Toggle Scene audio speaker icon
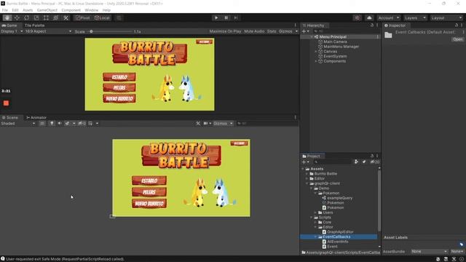This screenshot has height=262, width=466. 60,123
